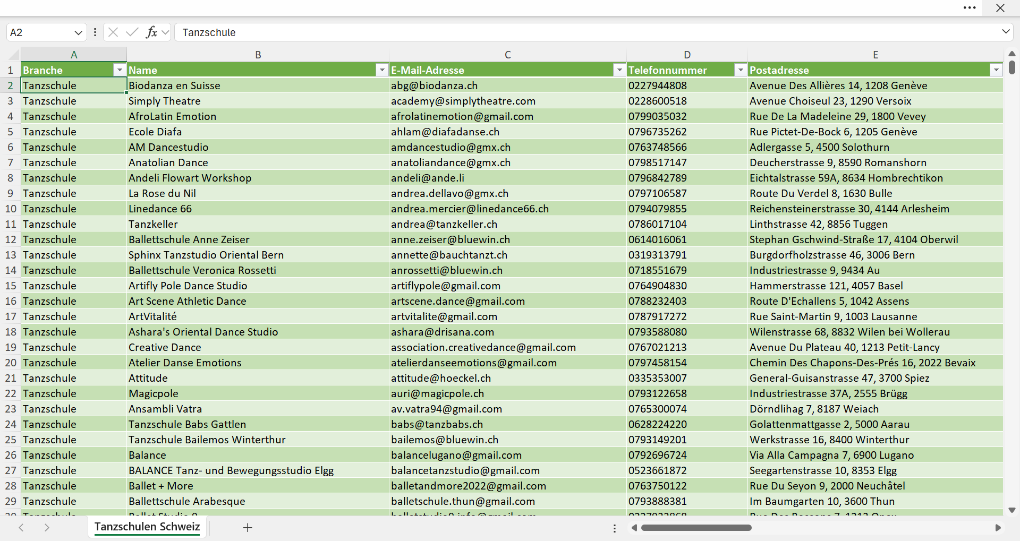Screen dimensions: 1020x541
Task: Click the Name Box showing A2
Action: 40,32
